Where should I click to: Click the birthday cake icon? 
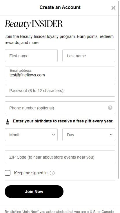8,122
